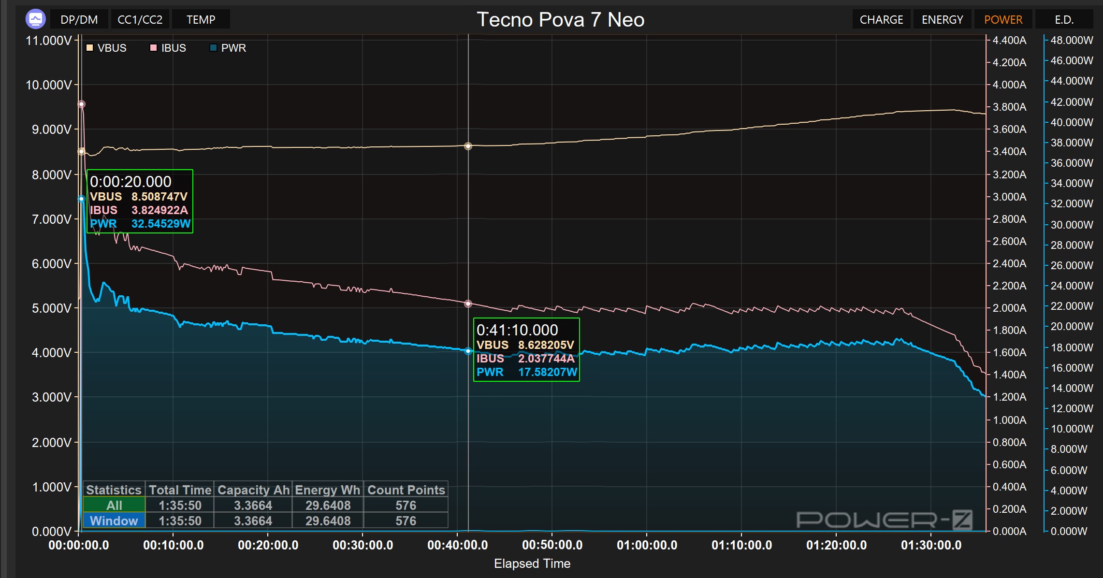The width and height of the screenshot is (1103, 578).
Task: Switch to CC1/CC2 view
Action: coord(140,20)
